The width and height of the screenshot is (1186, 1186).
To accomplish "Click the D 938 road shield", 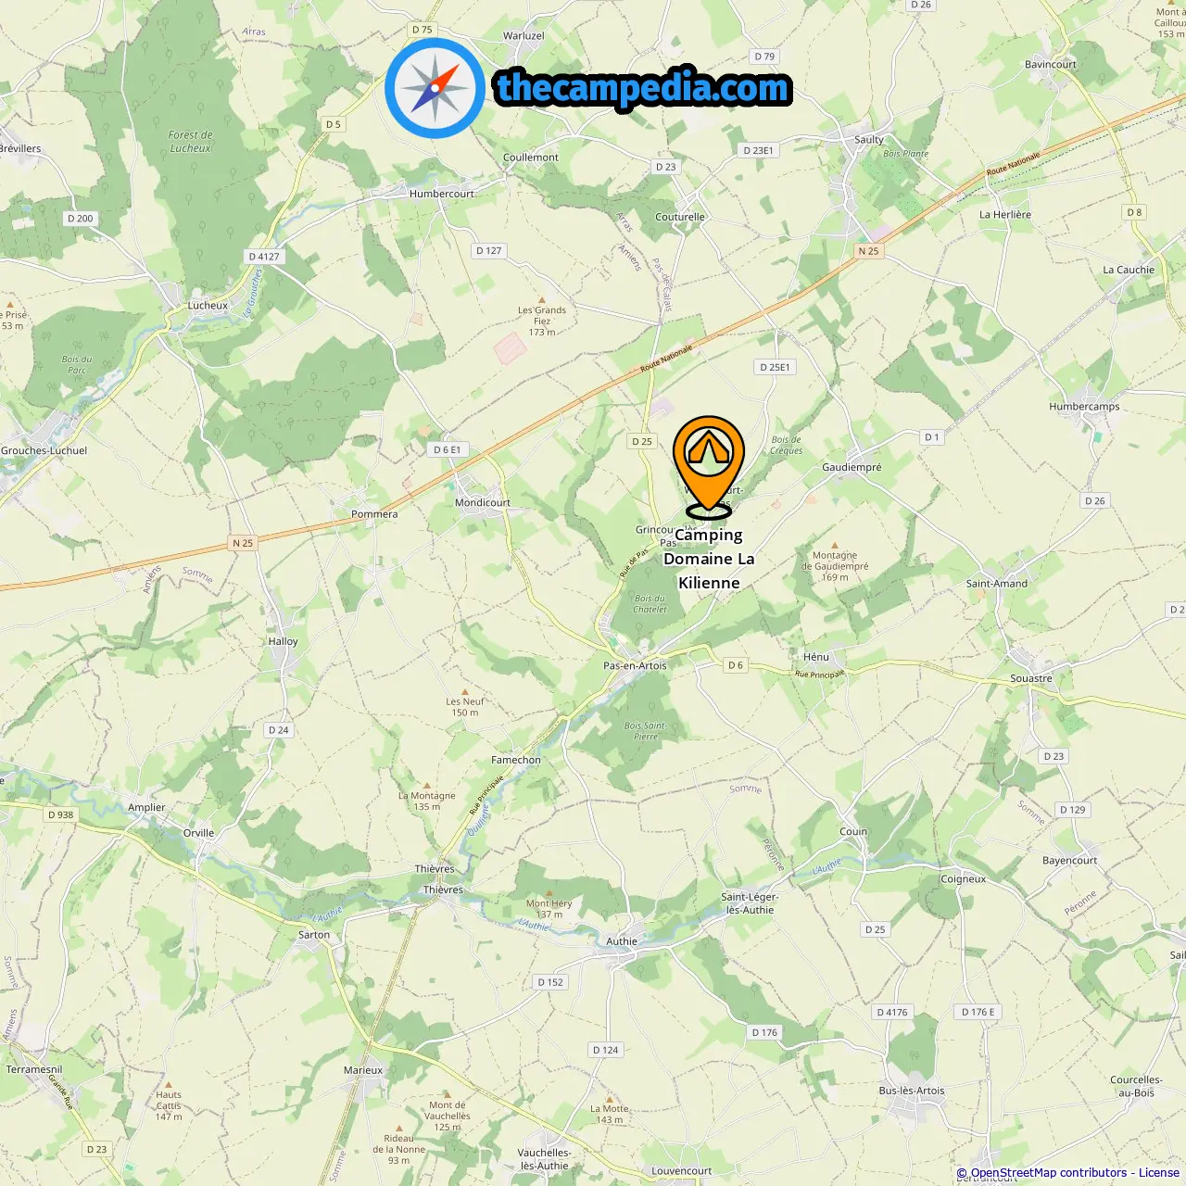I will [60, 814].
